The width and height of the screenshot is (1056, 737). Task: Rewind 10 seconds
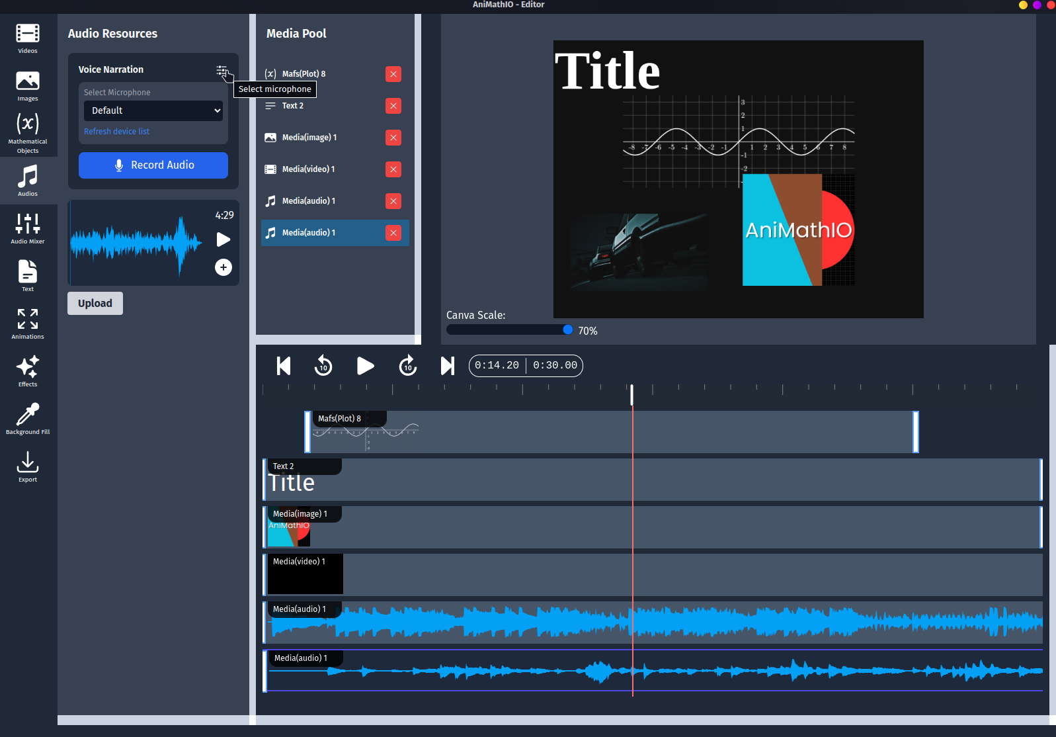tap(323, 366)
